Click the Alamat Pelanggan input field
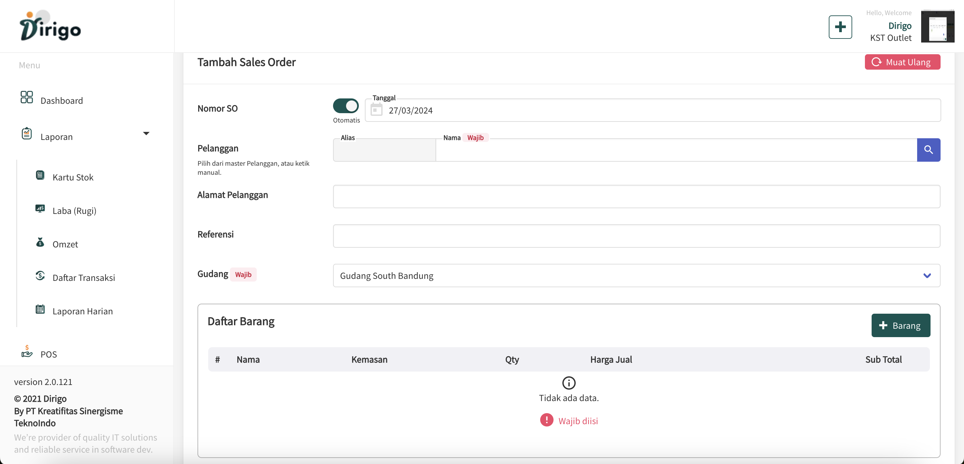 636,197
